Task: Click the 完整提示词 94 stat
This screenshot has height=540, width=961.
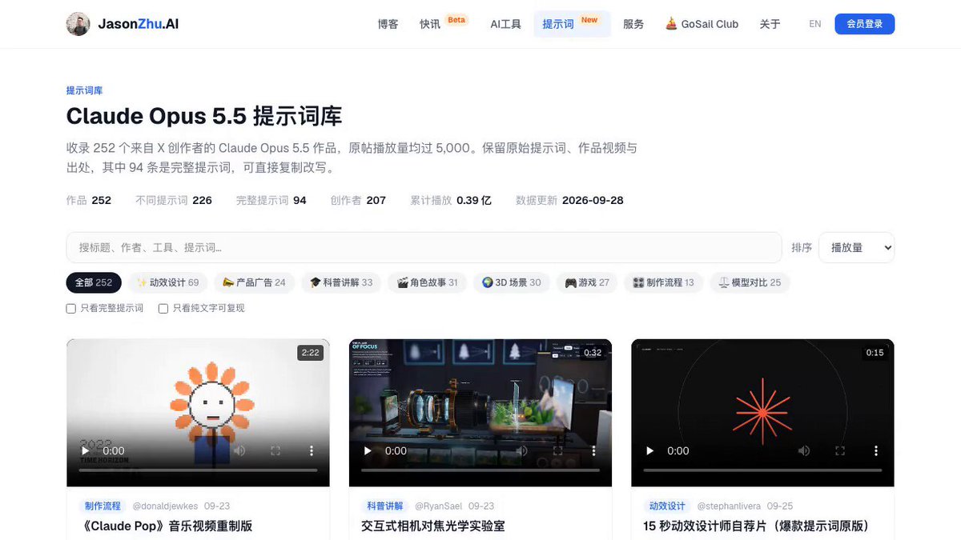Action: point(271,200)
